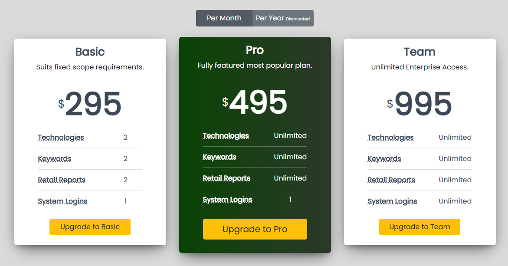This screenshot has height=266, width=508.
Task: Click Retail Reports in Team plan
Action: (391, 180)
